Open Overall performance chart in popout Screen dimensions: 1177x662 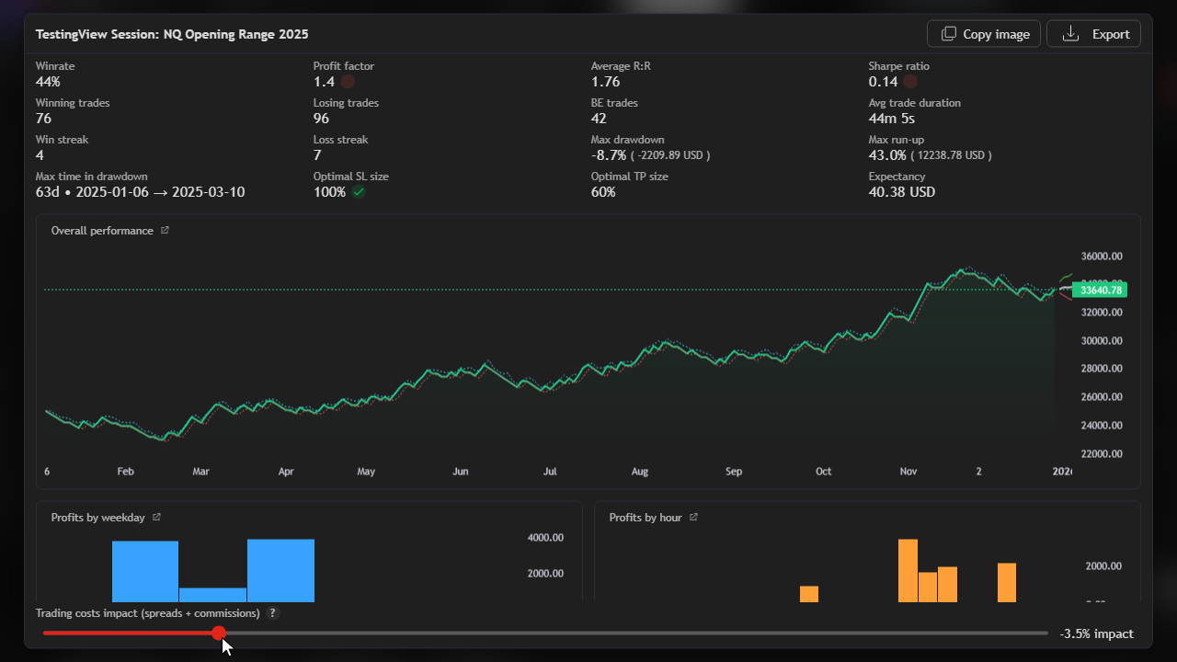(165, 231)
